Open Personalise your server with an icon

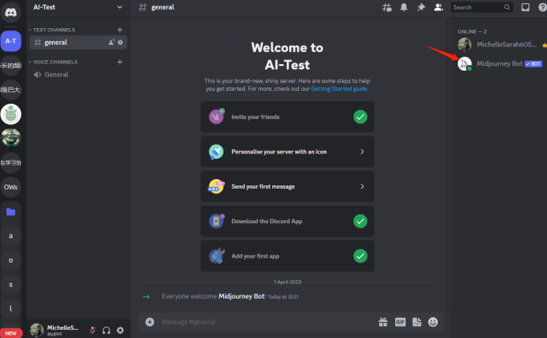[x=288, y=152]
